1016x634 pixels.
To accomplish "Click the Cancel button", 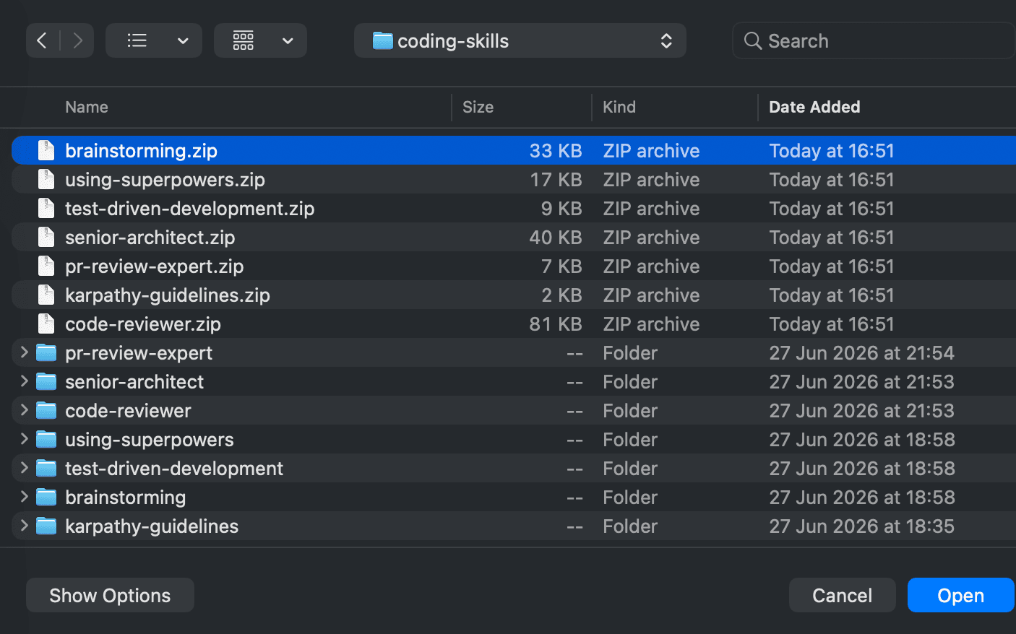I will click(842, 595).
